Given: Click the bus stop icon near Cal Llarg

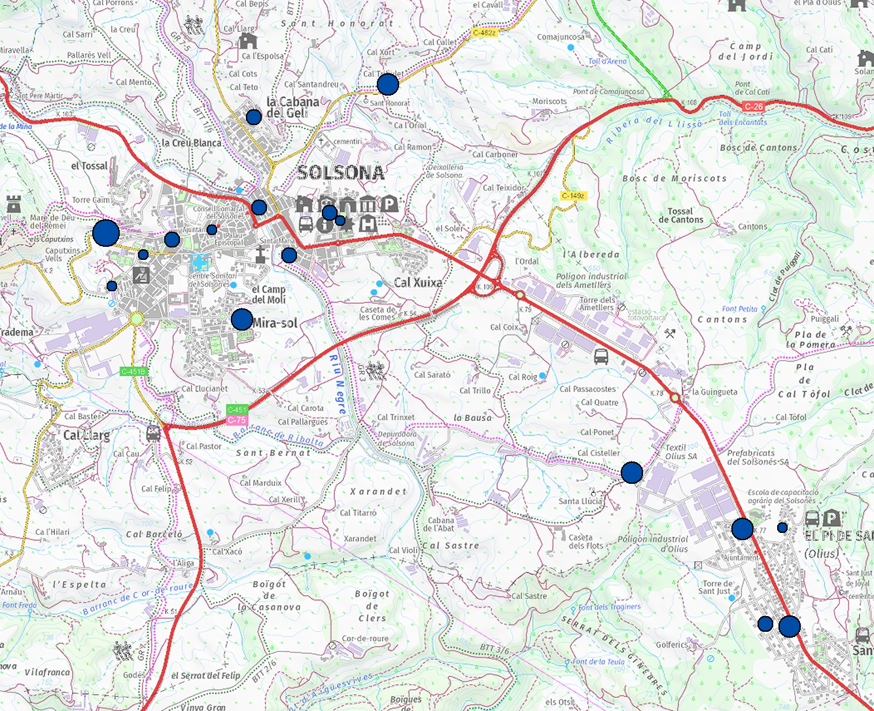Looking at the screenshot, I should [154, 433].
